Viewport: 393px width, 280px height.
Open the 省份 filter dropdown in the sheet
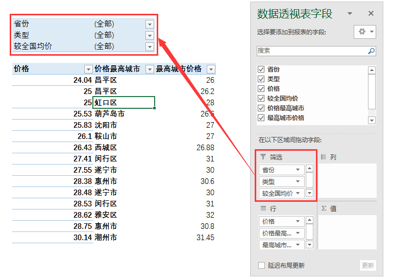click(150, 25)
